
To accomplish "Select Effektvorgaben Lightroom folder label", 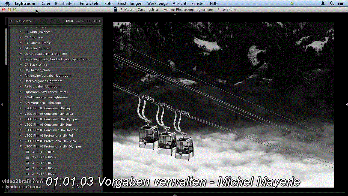I will click(x=43, y=81).
